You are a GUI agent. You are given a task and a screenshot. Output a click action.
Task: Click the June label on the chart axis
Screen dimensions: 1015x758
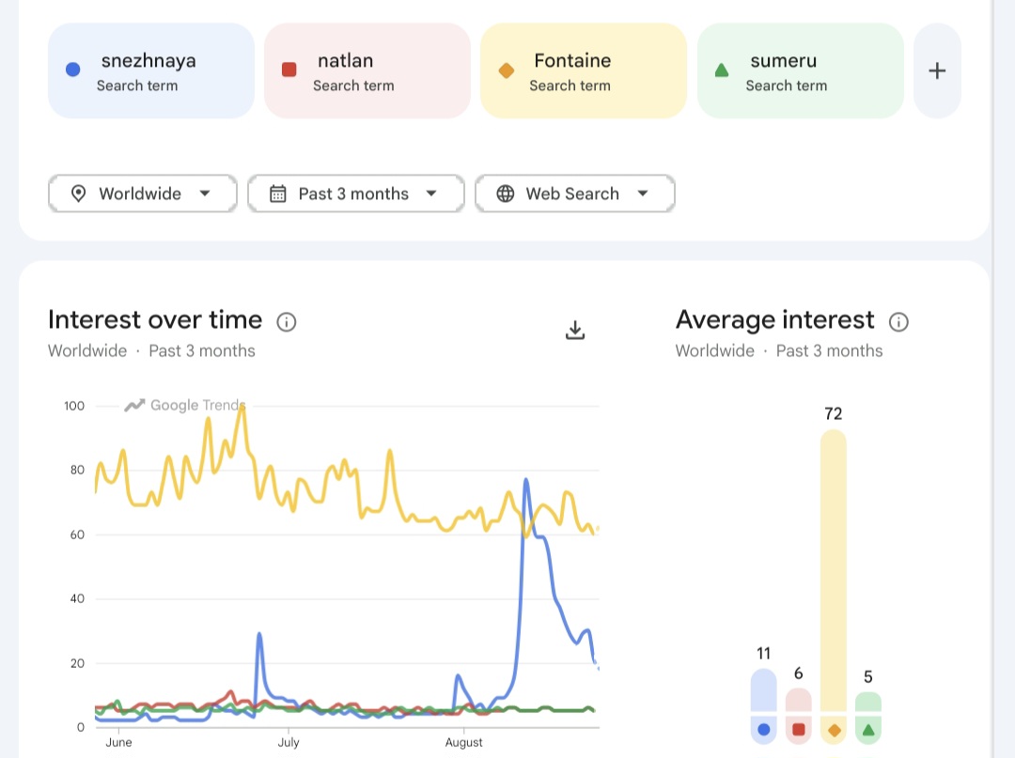pyautogui.click(x=118, y=742)
